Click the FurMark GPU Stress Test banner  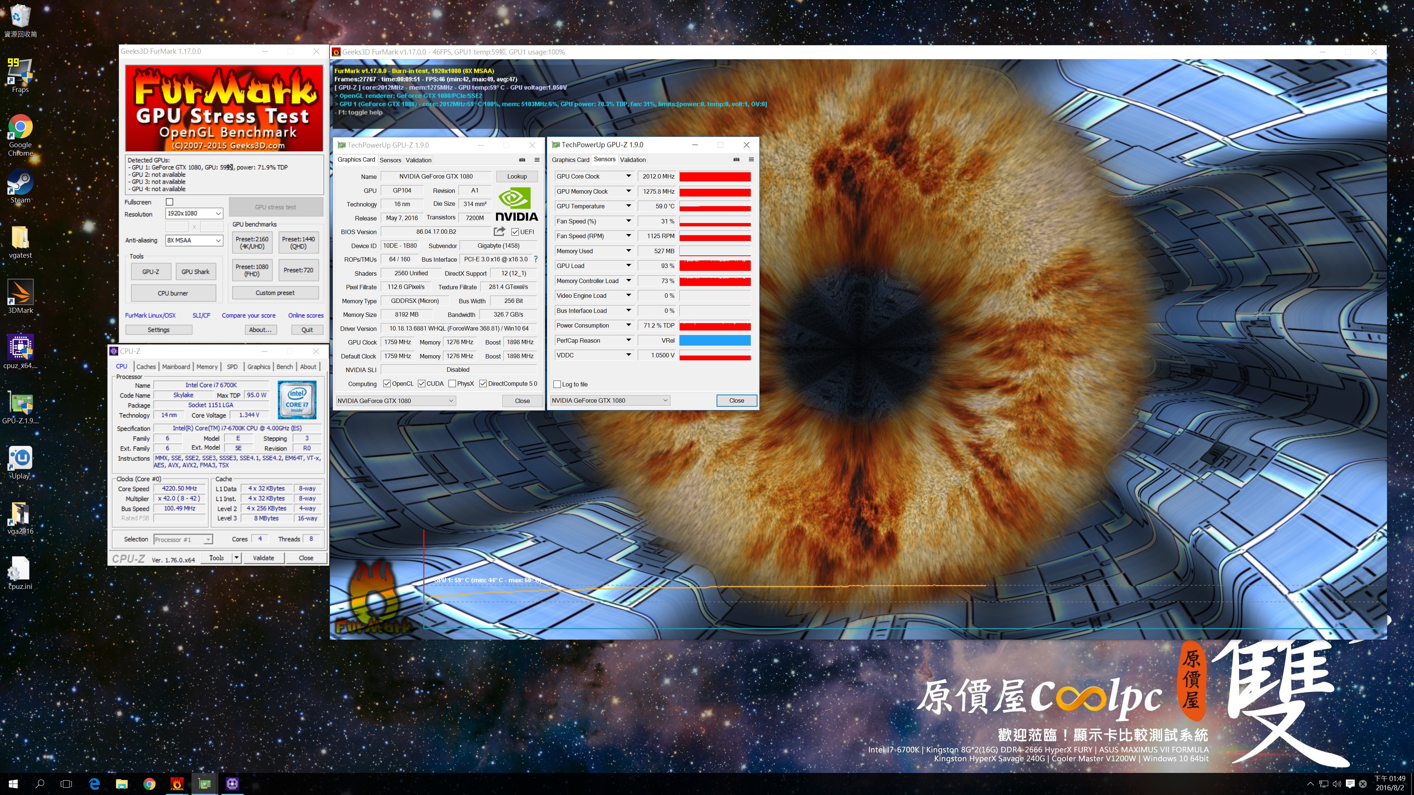(224, 108)
